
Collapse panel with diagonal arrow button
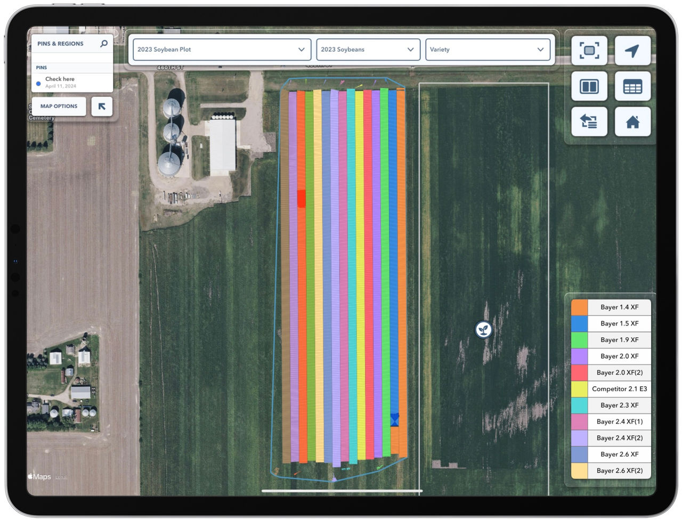(102, 107)
